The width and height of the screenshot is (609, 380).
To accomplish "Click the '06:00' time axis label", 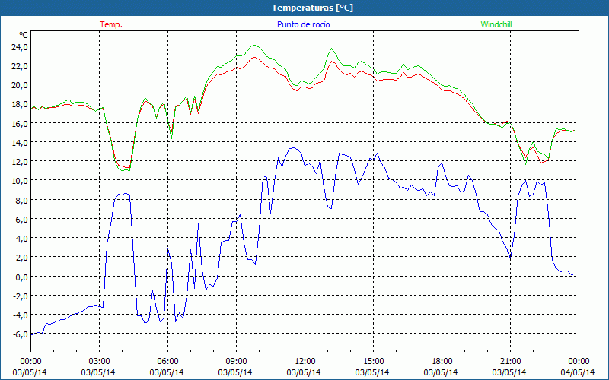I will [x=167, y=362].
